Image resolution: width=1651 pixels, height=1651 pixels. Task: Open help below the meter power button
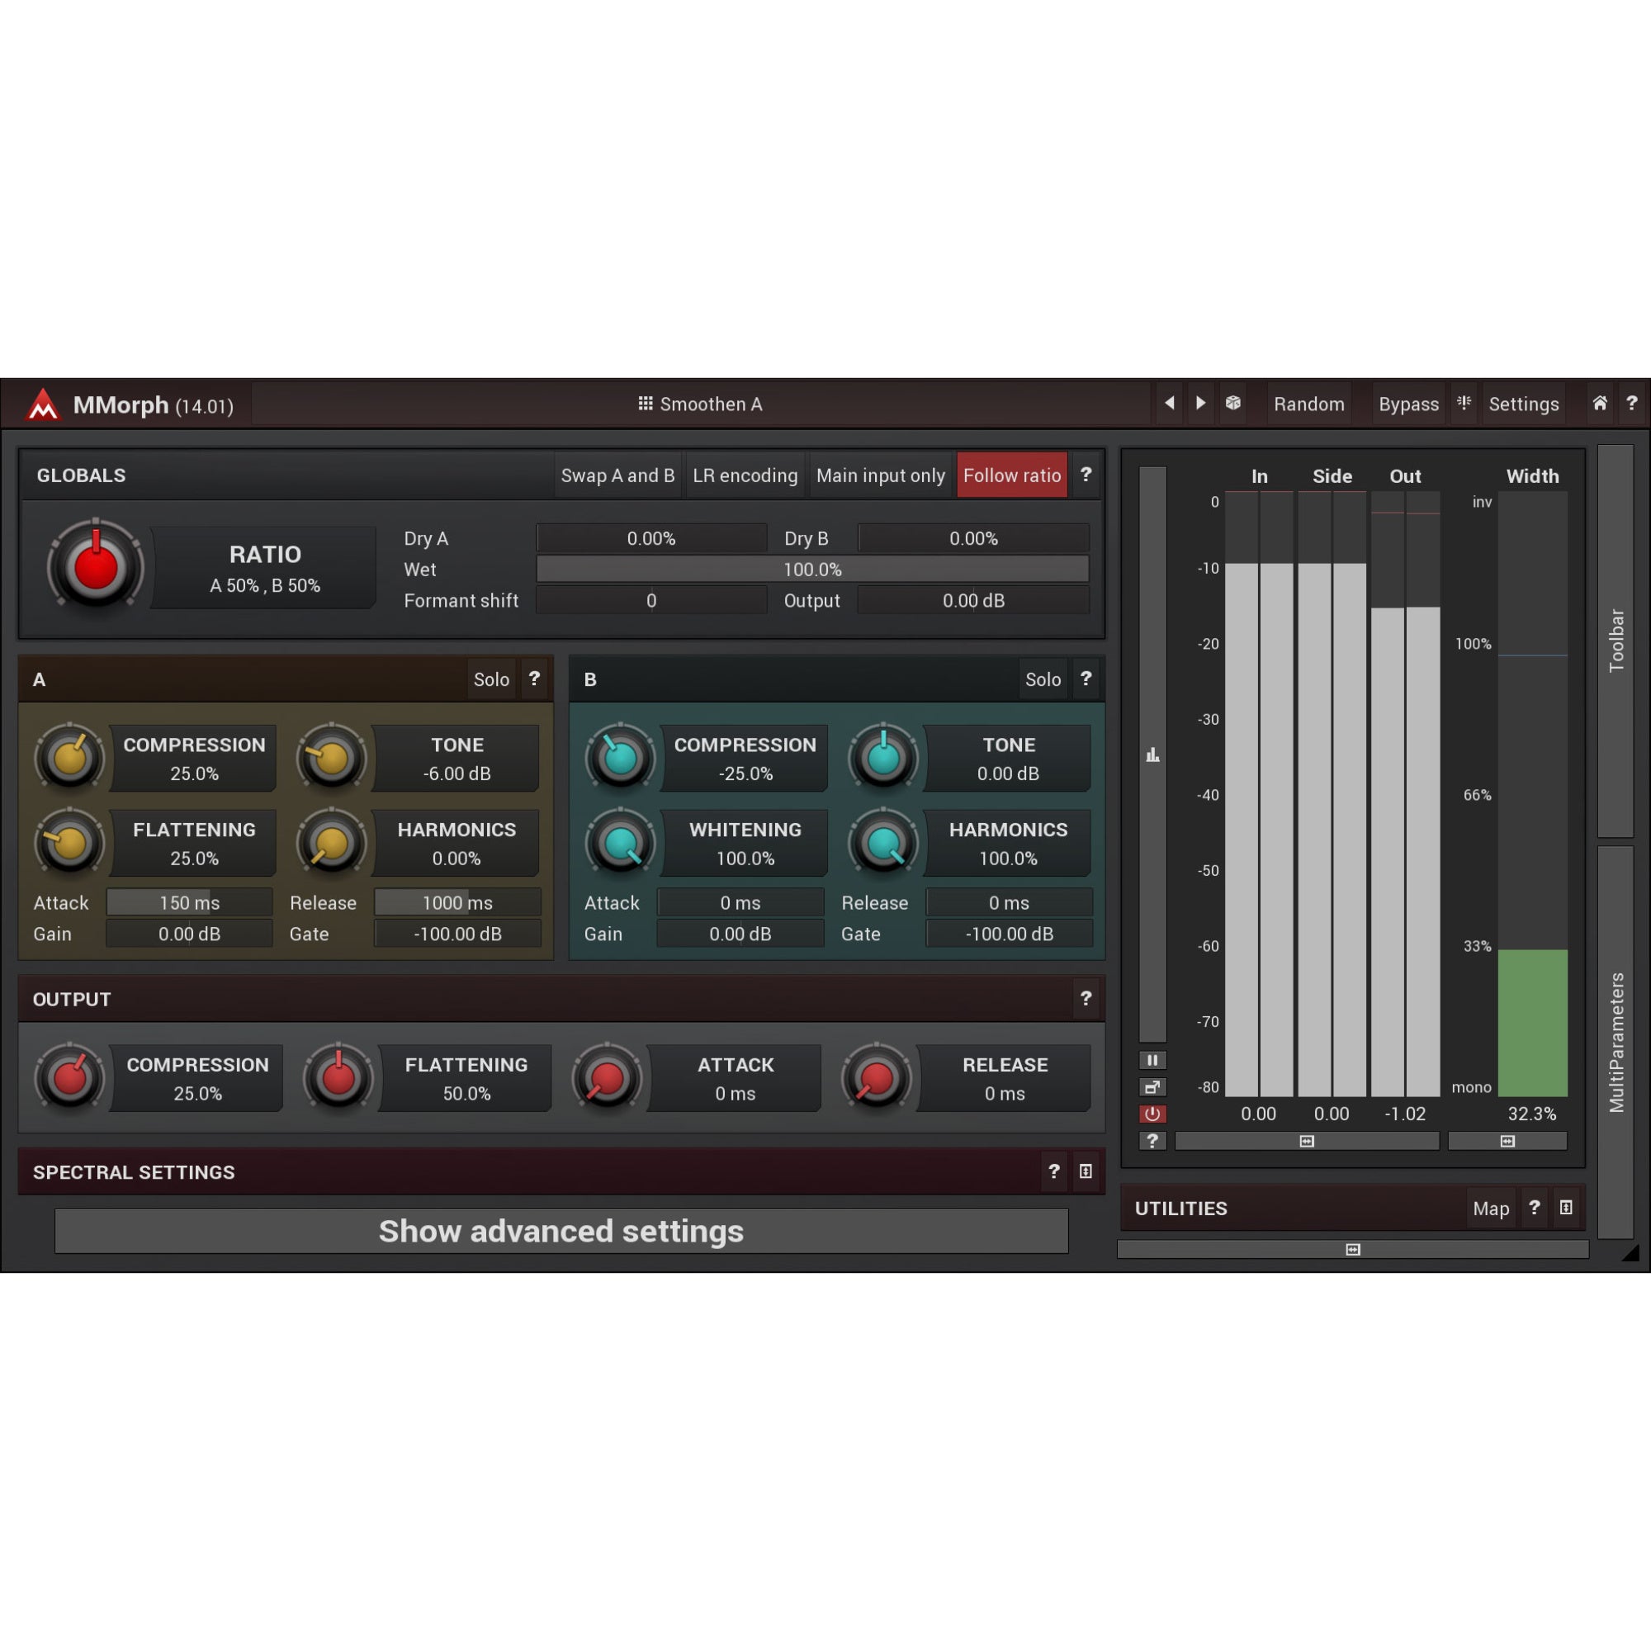click(1152, 1141)
